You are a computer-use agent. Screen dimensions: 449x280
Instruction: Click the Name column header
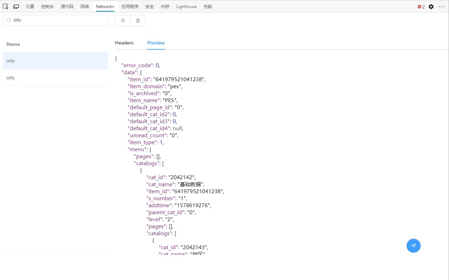(13, 44)
